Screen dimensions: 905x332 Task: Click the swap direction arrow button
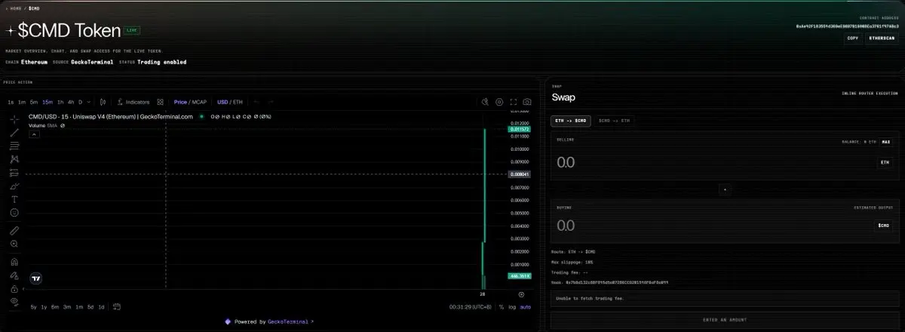coord(725,189)
